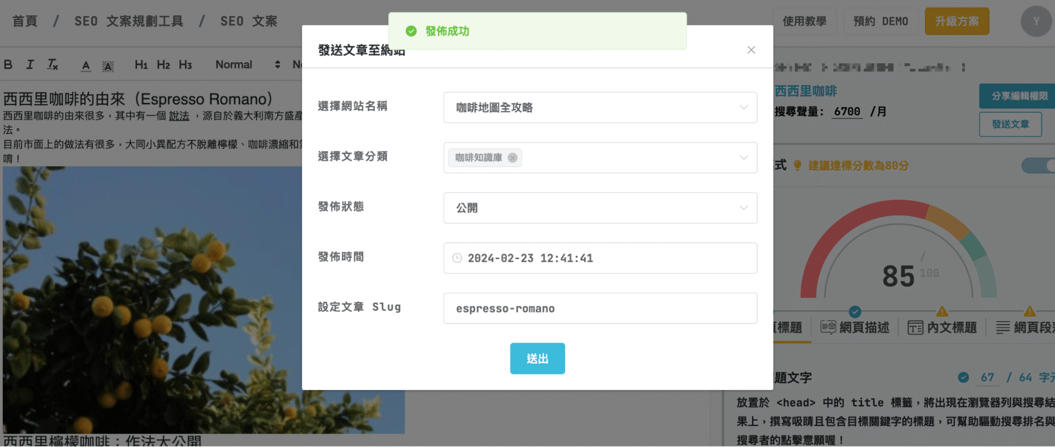Open text color picker
The width and height of the screenshot is (1055, 447).
(86, 65)
